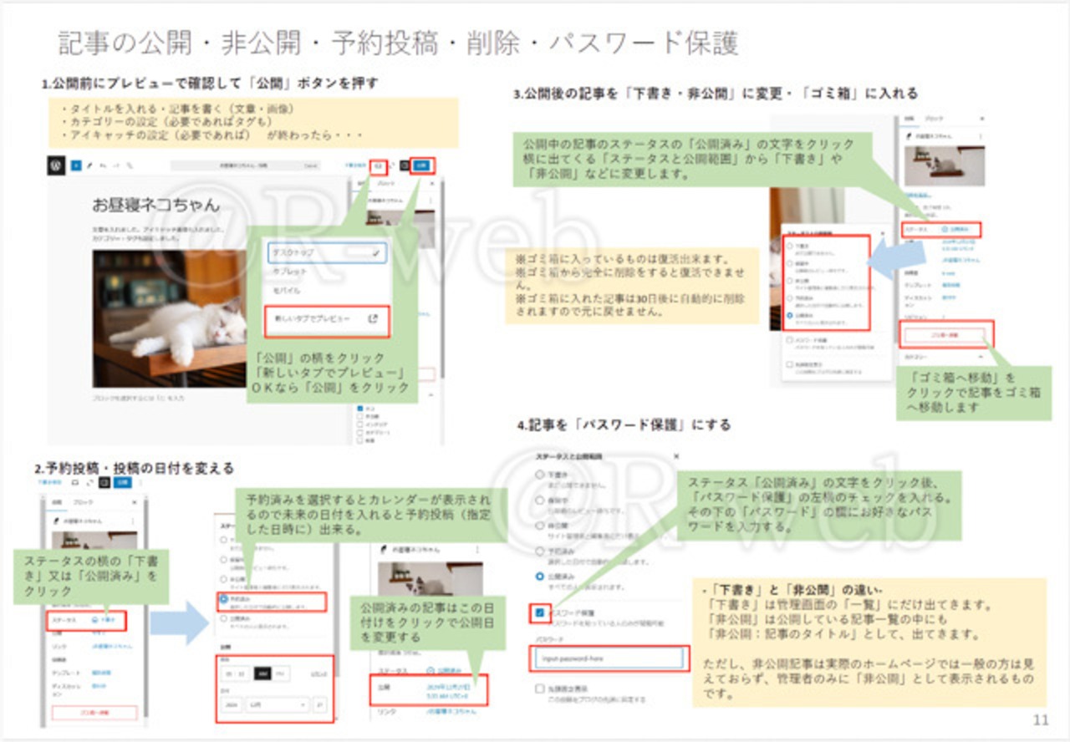Viewport: 1070px width, 742px height.
Task: Select 下書き radio in section 4 popup
Action: [x=540, y=475]
